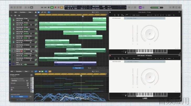Viewport: 191px width, 106px height.
Task: Open the Tracks area Edit menu
Action: point(16,12)
